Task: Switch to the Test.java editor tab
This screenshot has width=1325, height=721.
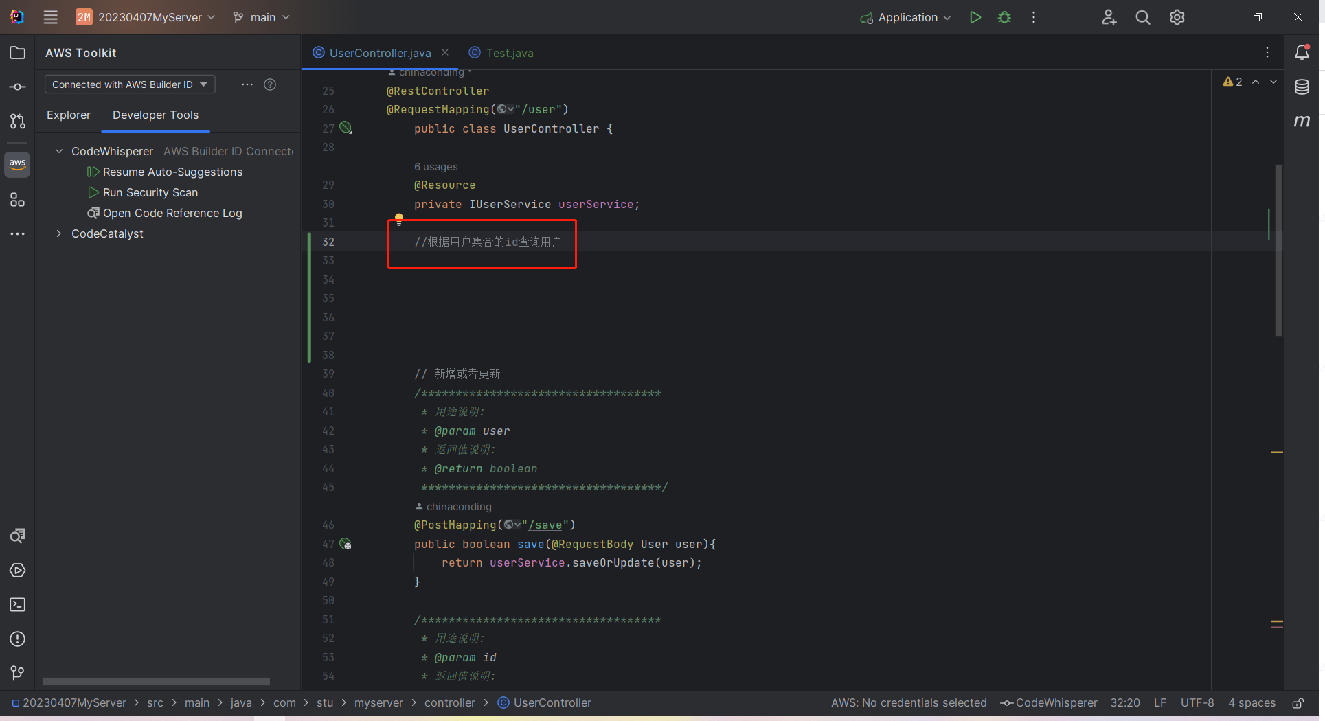Action: point(509,53)
